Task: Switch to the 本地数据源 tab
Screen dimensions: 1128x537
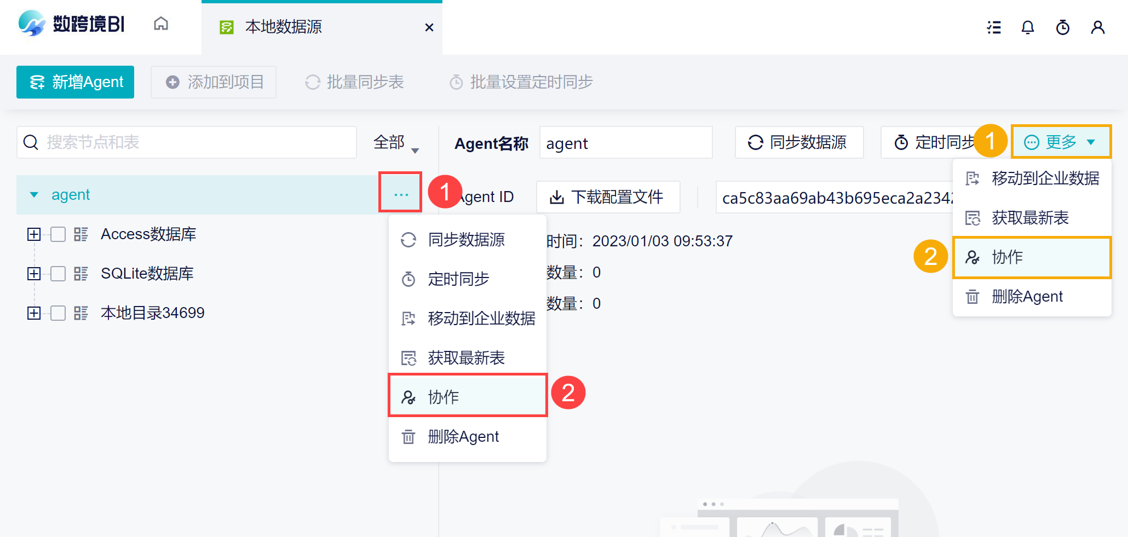Action: point(322,27)
